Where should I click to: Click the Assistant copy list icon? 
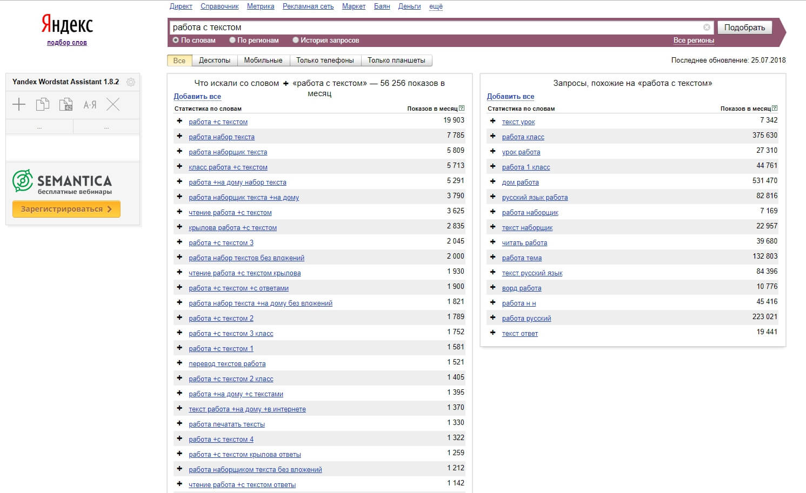[x=42, y=104]
